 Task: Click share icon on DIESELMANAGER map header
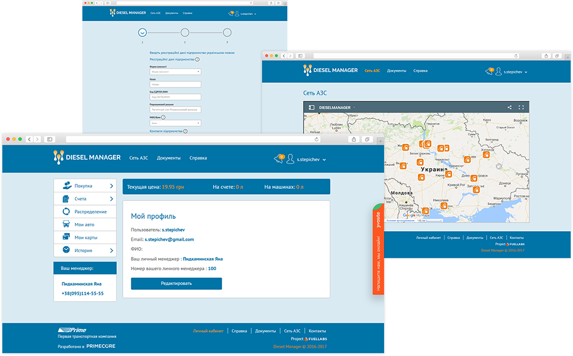[510, 108]
